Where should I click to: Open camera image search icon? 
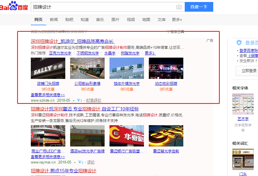pyautogui.click(x=179, y=7)
